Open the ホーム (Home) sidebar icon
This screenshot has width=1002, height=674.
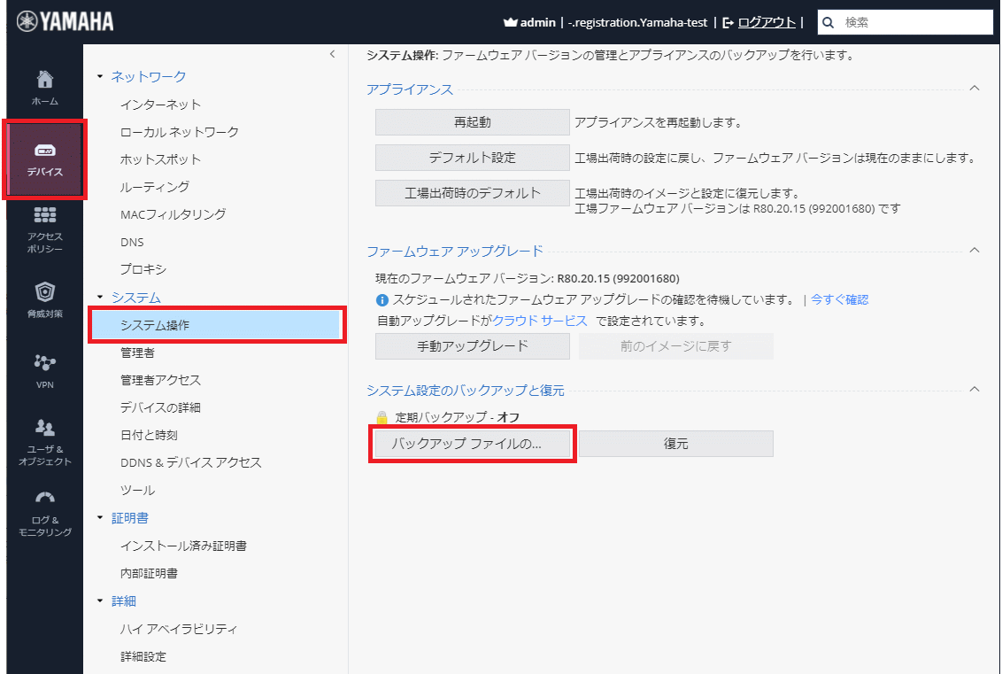[x=45, y=81]
